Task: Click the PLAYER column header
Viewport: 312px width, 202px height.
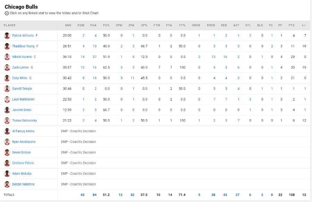Action: [x=10, y=25]
